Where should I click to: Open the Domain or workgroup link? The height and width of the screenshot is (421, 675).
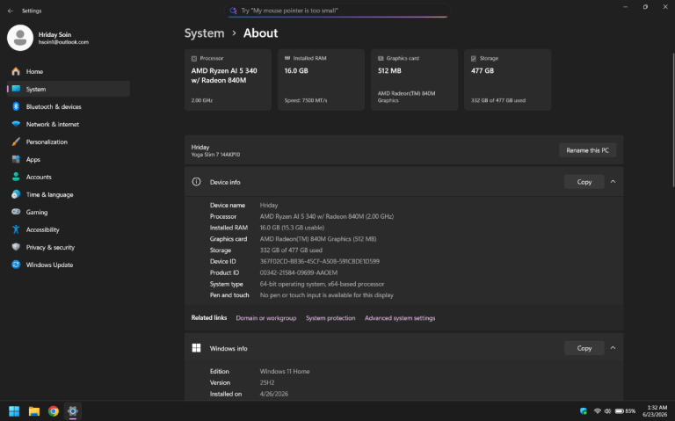(266, 317)
